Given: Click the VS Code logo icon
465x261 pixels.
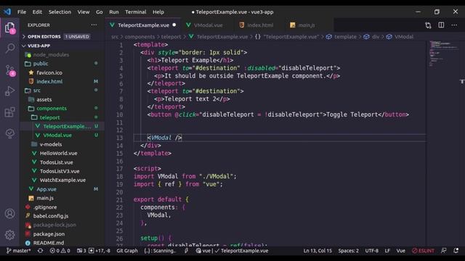Looking at the screenshot, I should 7,12.
